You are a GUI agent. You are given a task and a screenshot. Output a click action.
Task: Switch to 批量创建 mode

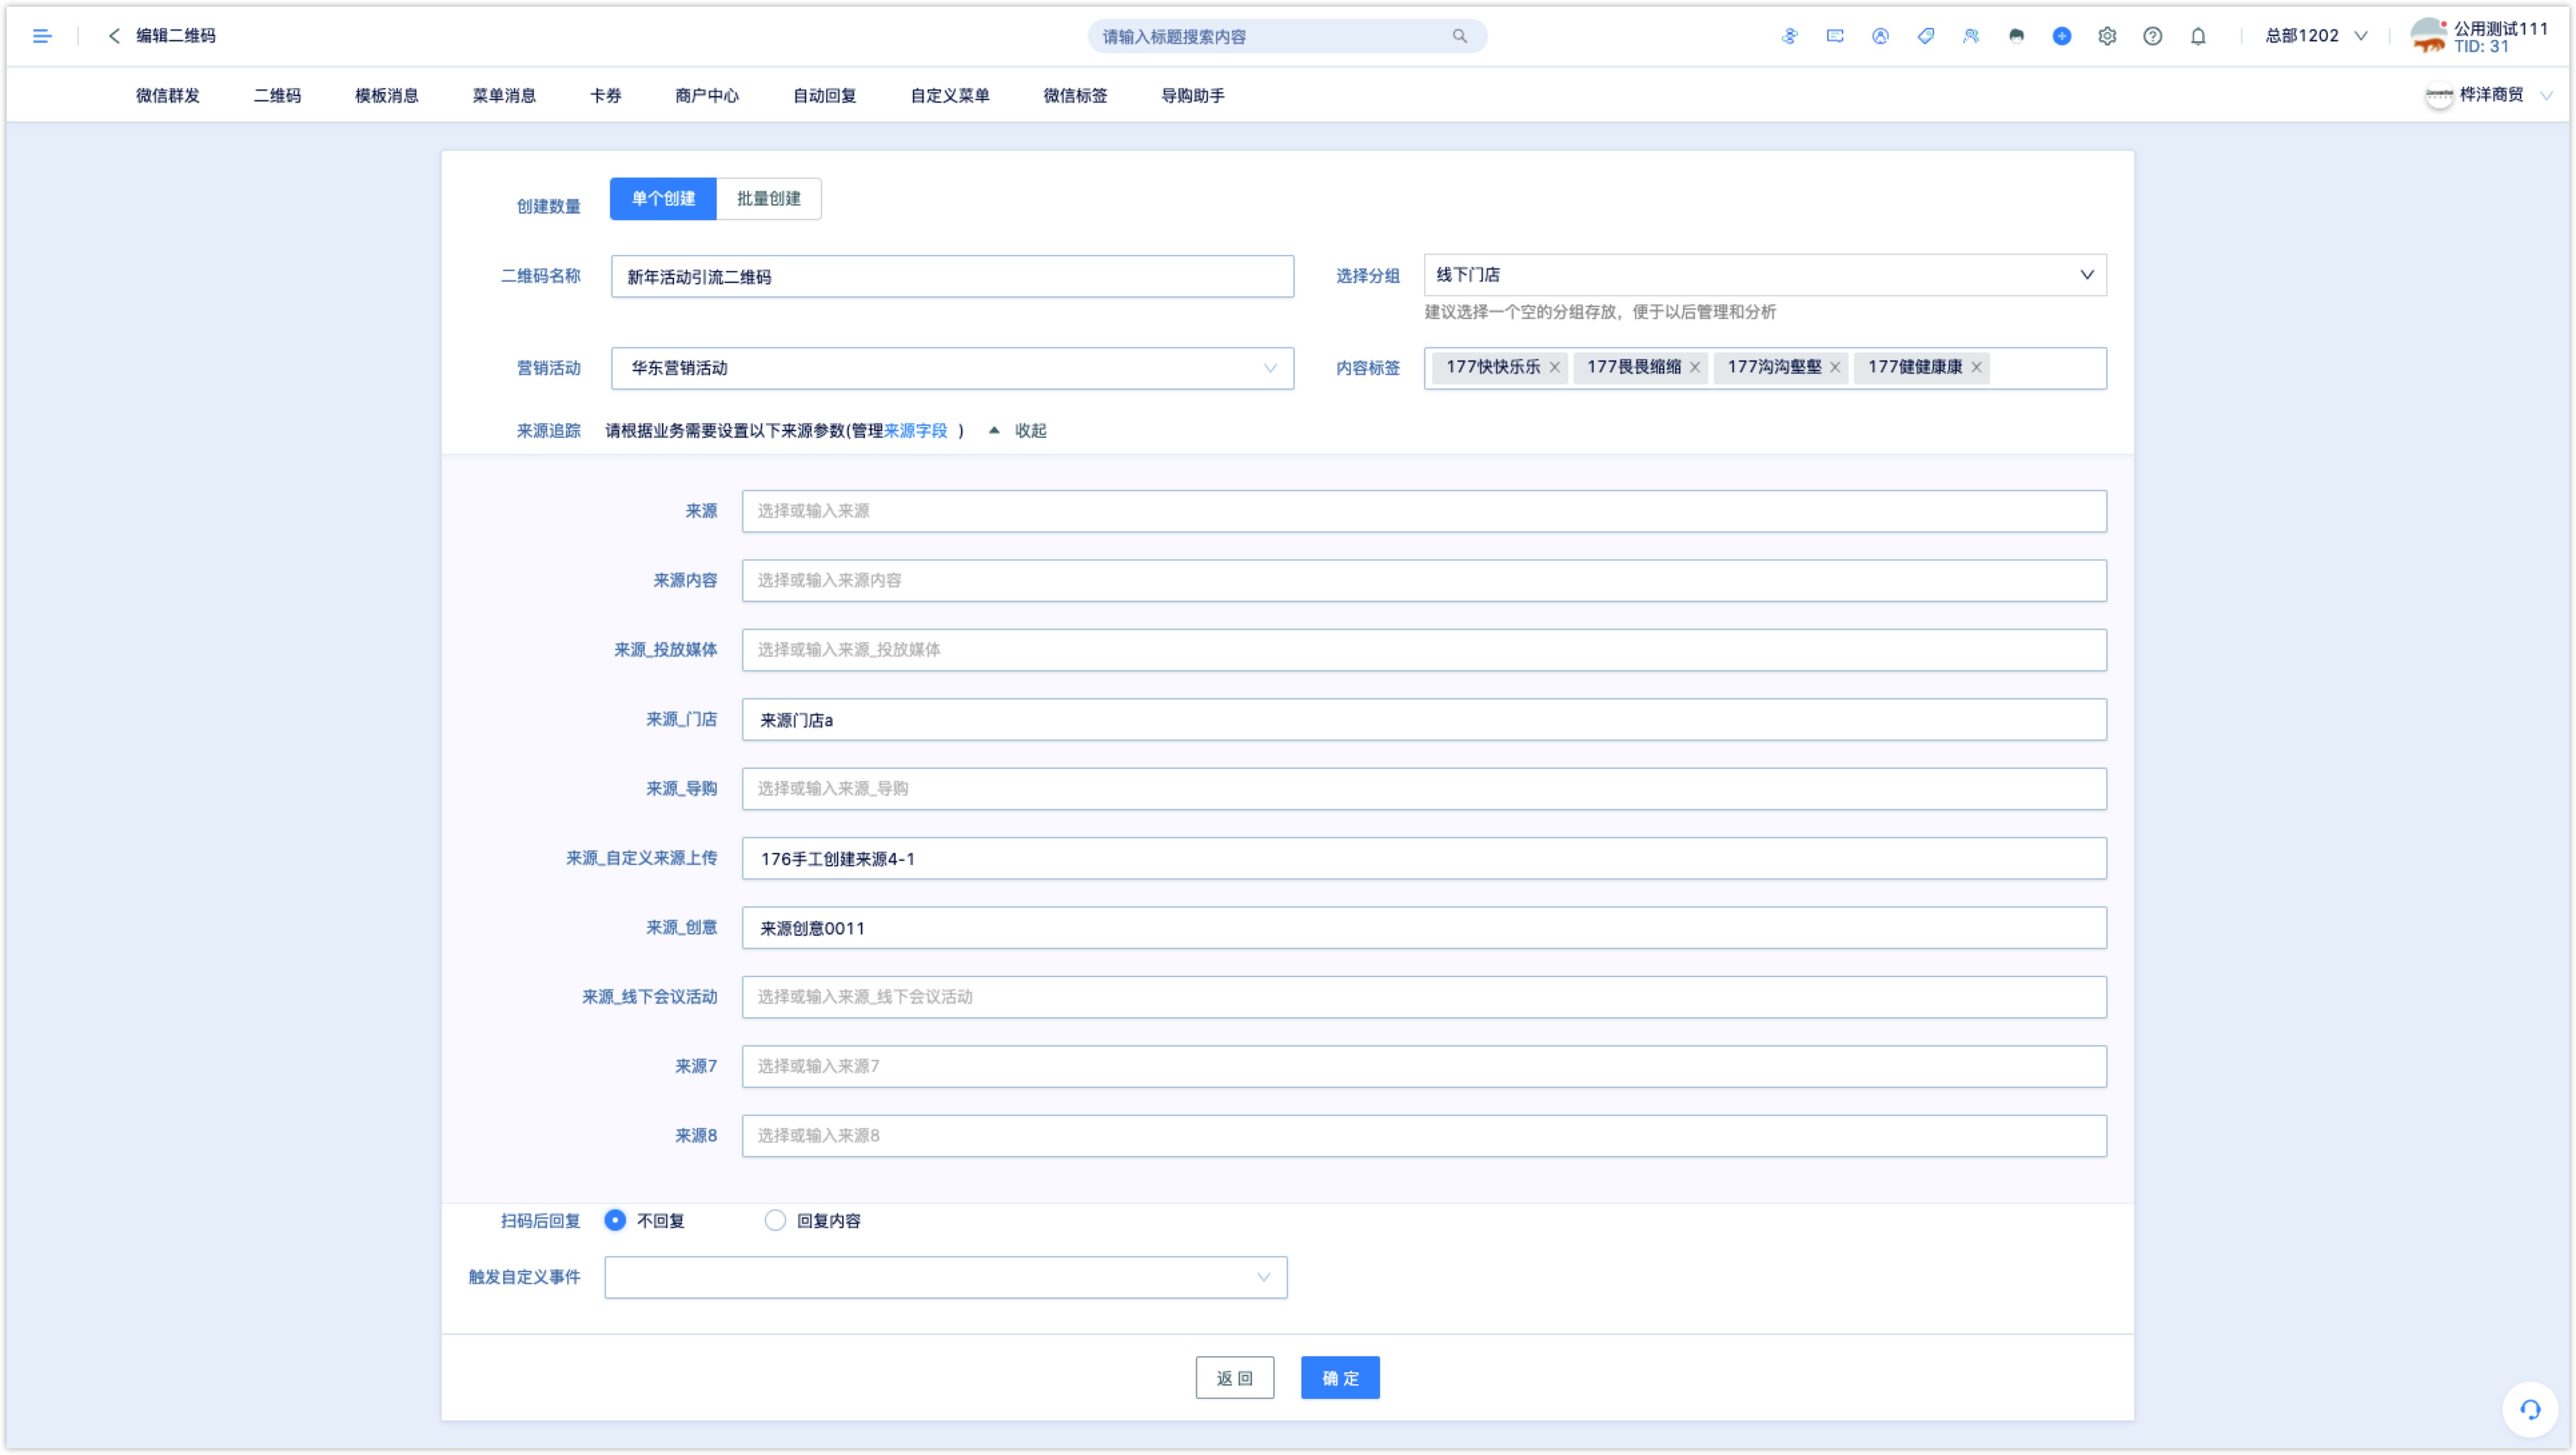pos(768,198)
